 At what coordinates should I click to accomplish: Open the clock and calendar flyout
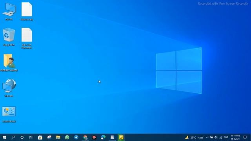(235, 137)
